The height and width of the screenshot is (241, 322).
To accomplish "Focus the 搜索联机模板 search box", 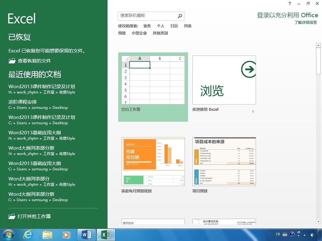I will coord(151,16).
